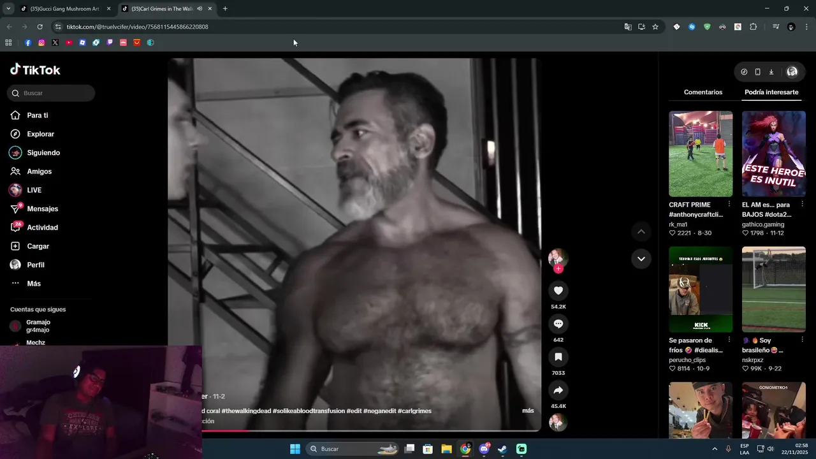This screenshot has height=459, width=816.
Task: Click the #neganedit hashtag
Action: point(379,411)
